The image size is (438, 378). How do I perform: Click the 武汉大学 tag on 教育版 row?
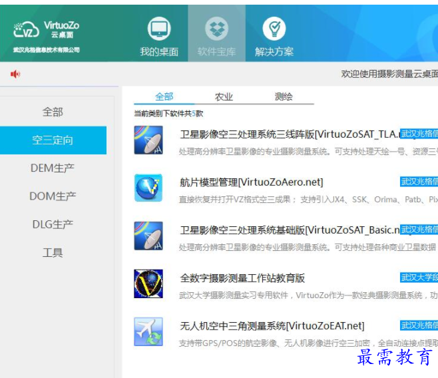[x=419, y=278]
